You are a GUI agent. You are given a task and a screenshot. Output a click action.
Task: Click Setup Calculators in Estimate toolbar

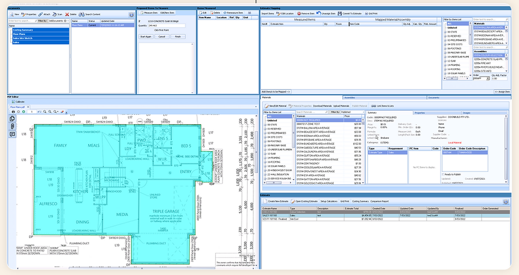[329, 201]
